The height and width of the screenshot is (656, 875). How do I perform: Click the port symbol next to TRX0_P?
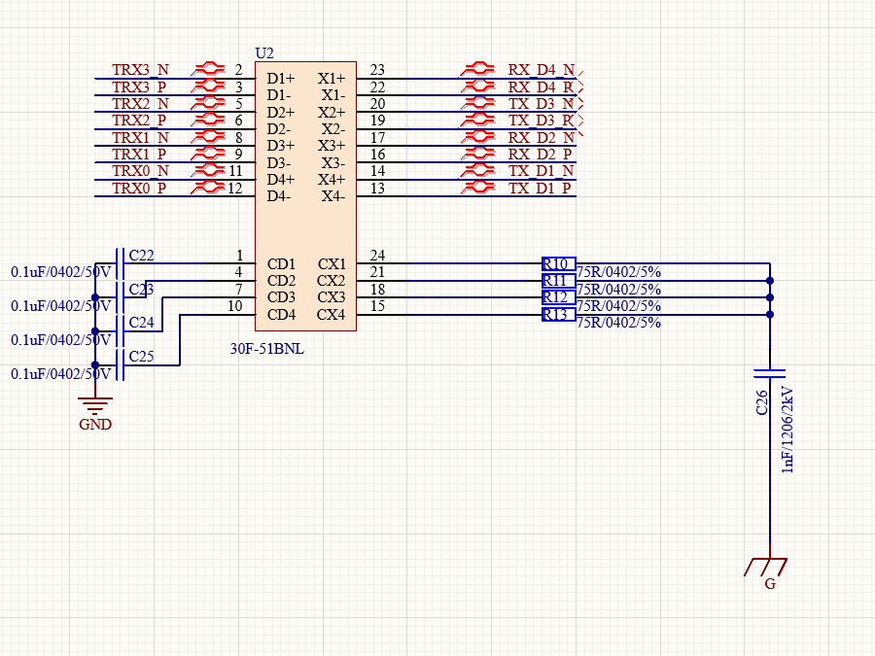(x=206, y=189)
